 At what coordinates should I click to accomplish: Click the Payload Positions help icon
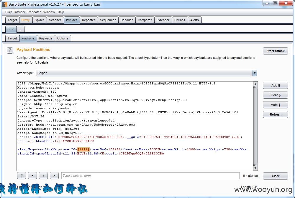[10, 51]
